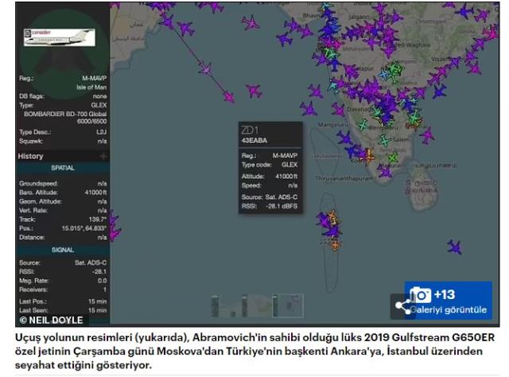Click the History panel heading
The width and height of the screenshot is (509, 377).
pos(31,157)
